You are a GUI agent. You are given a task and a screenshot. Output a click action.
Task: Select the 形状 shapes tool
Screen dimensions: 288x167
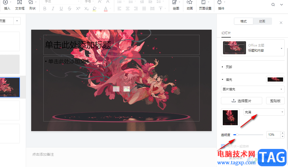(31, 3)
